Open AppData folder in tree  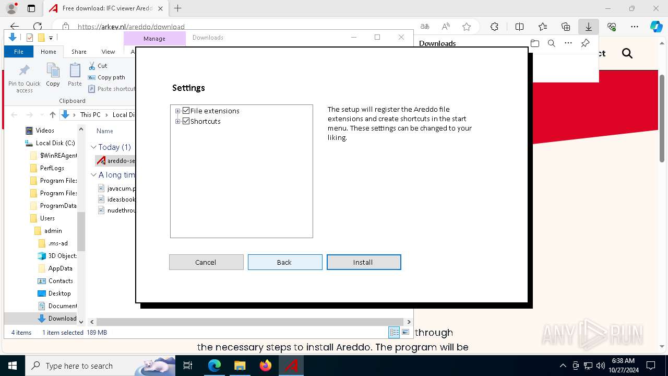click(60, 268)
